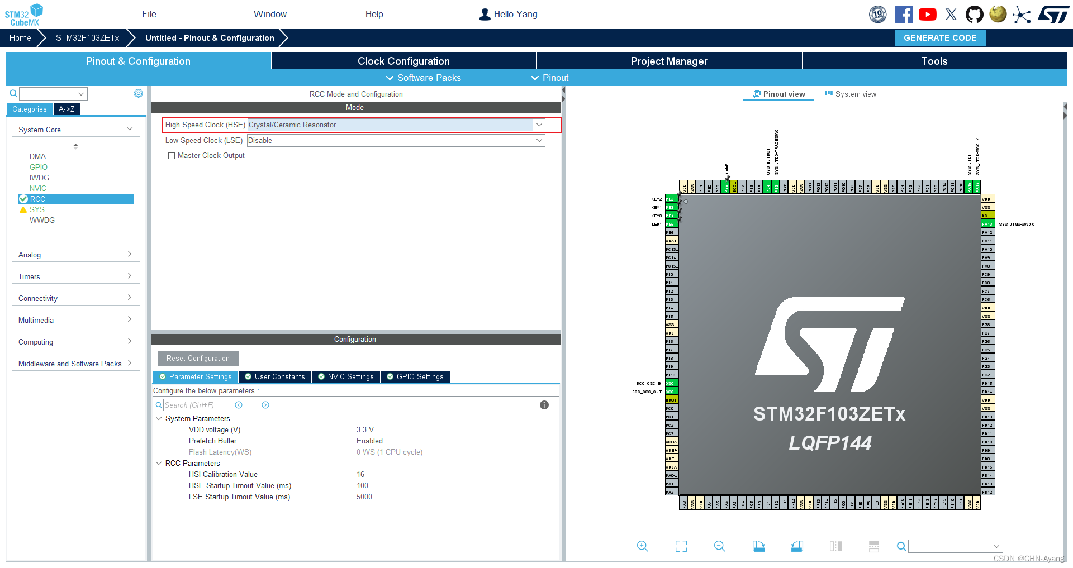Screen dimensions: 1073x568
Task: Collapse the RCC Parameters group
Action: [x=159, y=463]
